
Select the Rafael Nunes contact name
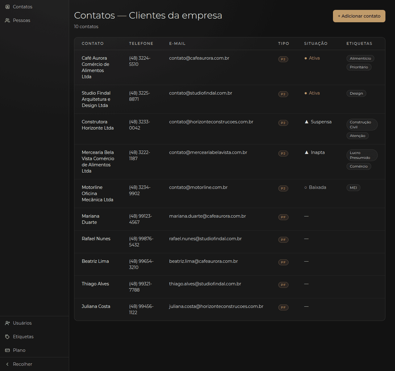pos(96,239)
